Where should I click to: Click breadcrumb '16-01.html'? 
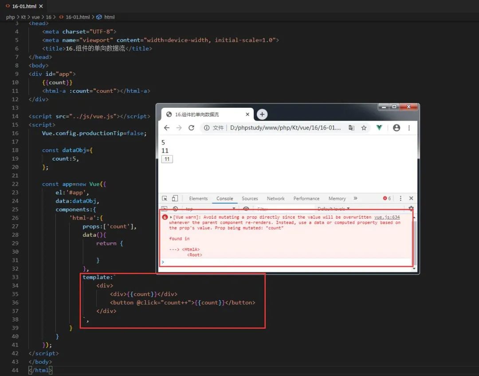click(x=78, y=17)
